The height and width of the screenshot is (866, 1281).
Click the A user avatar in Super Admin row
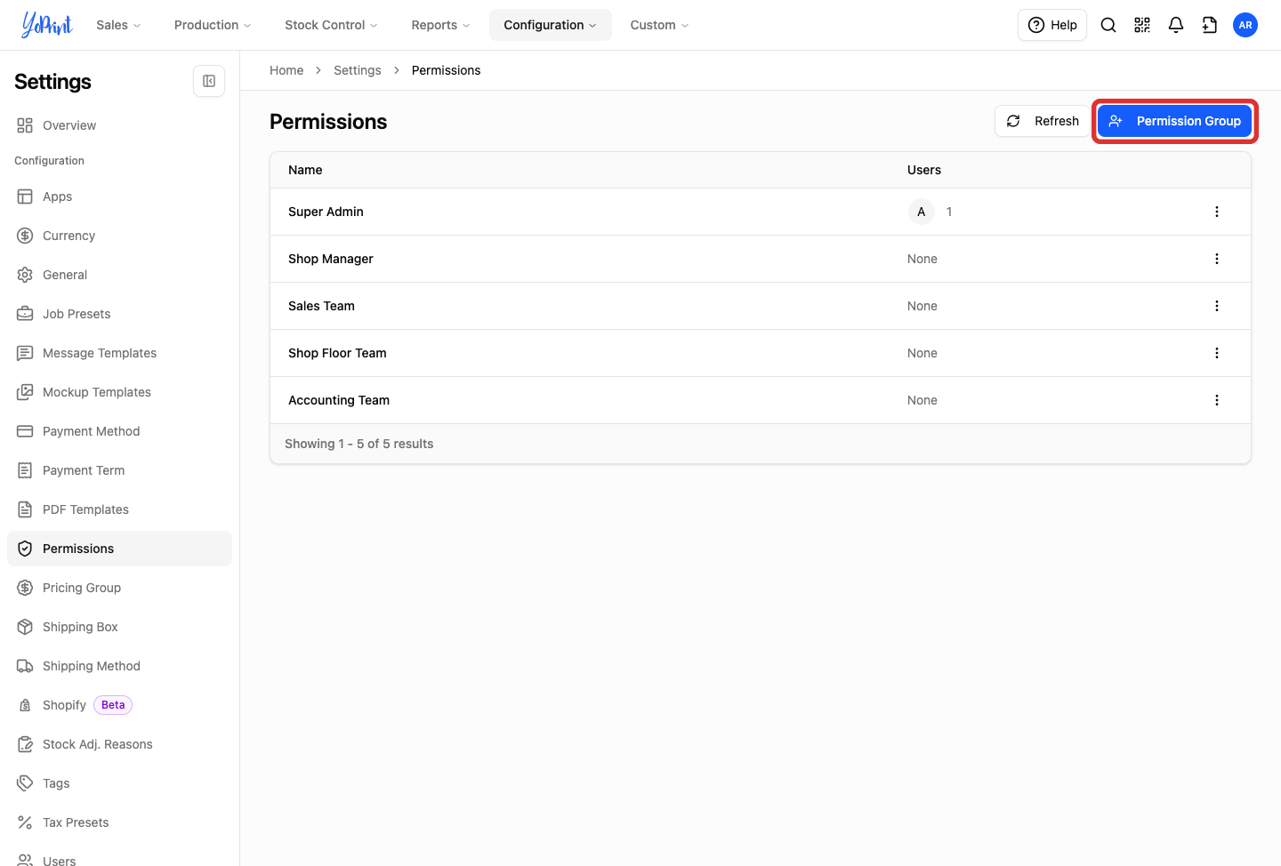click(x=922, y=212)
